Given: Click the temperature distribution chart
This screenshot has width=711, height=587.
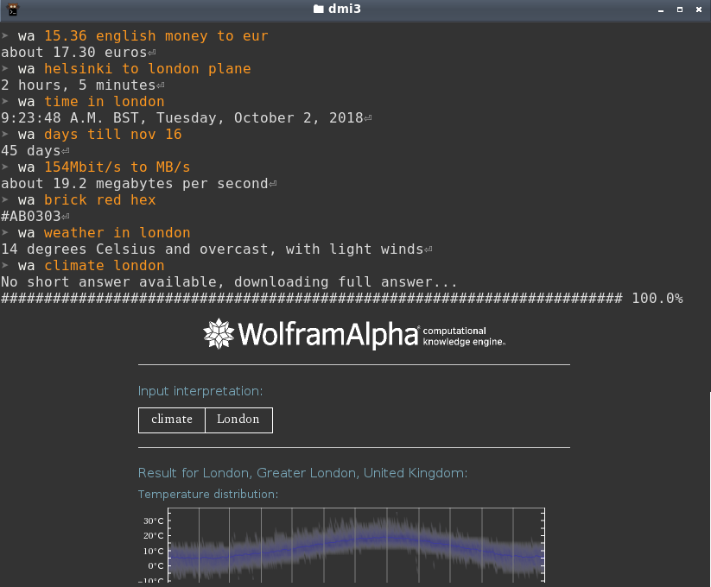Looking at the screenshot, I should tap(357, 546).
